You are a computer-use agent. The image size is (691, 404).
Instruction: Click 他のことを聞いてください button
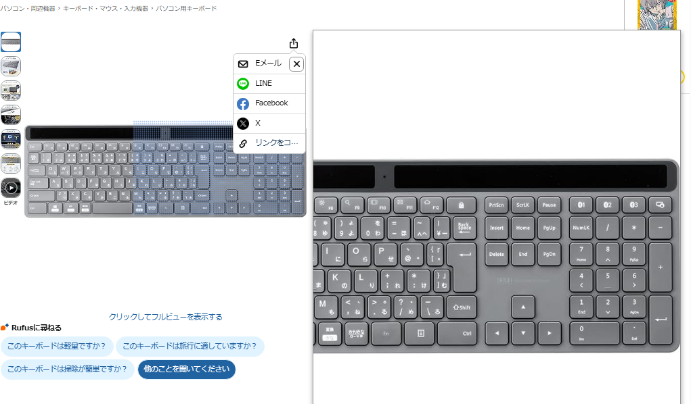click(186, 370)
